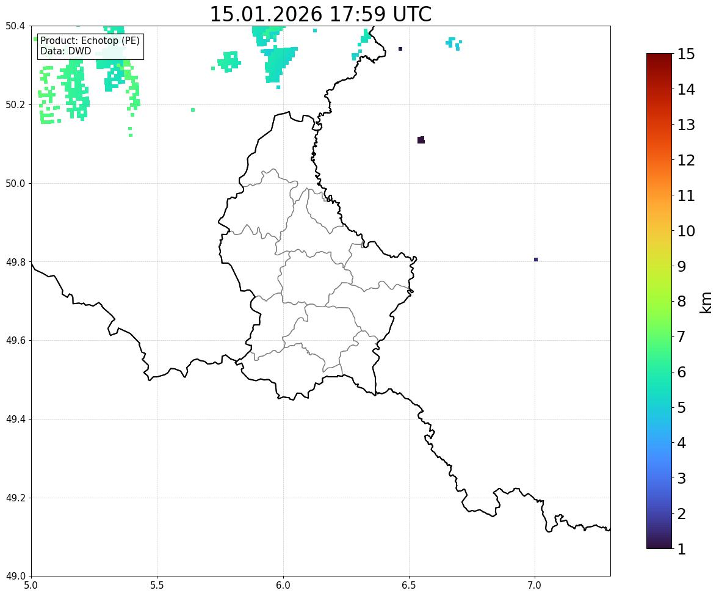Click the large teal triangular echo cell near 6.0°E
719x596 pixels.
tap(279, 64)
